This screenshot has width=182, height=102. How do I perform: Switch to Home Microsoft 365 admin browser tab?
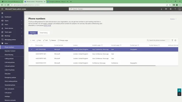pos(12,2)
